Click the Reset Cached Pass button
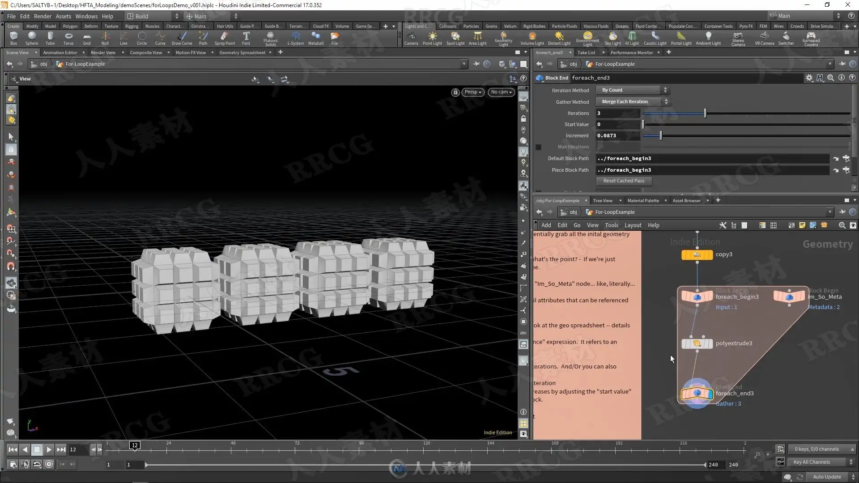 (624, 181)
